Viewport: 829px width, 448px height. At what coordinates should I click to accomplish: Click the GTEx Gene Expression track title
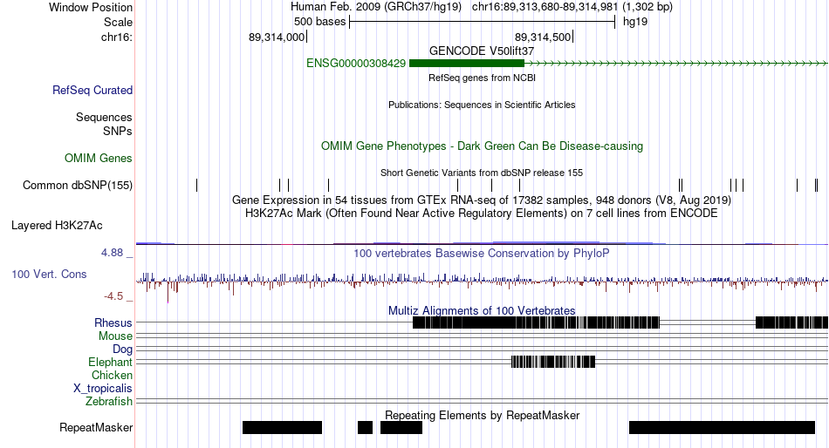coord(482,200)
